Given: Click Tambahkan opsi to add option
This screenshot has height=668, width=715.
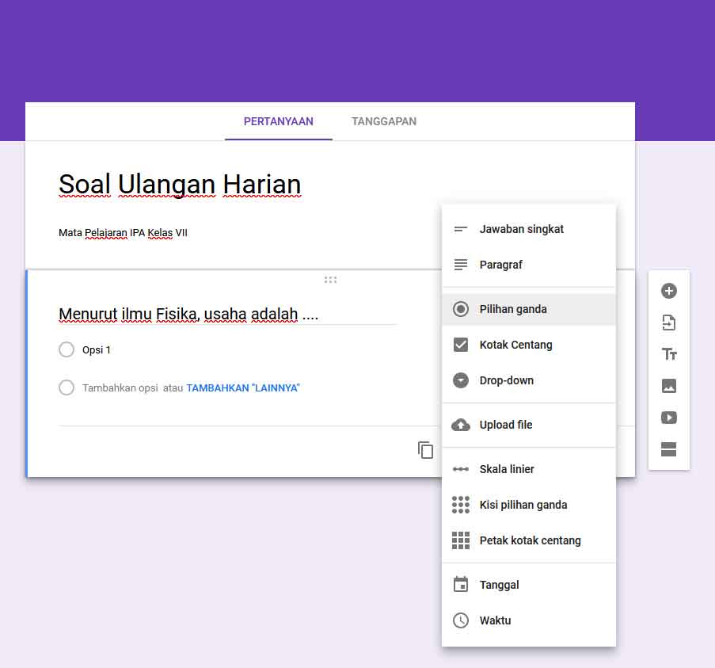Looking at the screenshot, I should pos(120,387).
